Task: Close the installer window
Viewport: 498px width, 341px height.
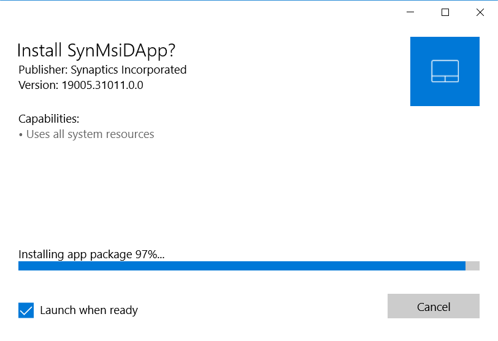Action: 480,12
